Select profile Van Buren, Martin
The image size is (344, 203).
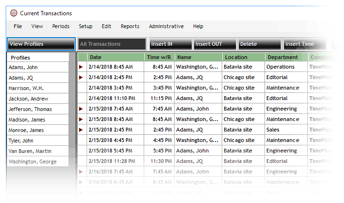38,152
